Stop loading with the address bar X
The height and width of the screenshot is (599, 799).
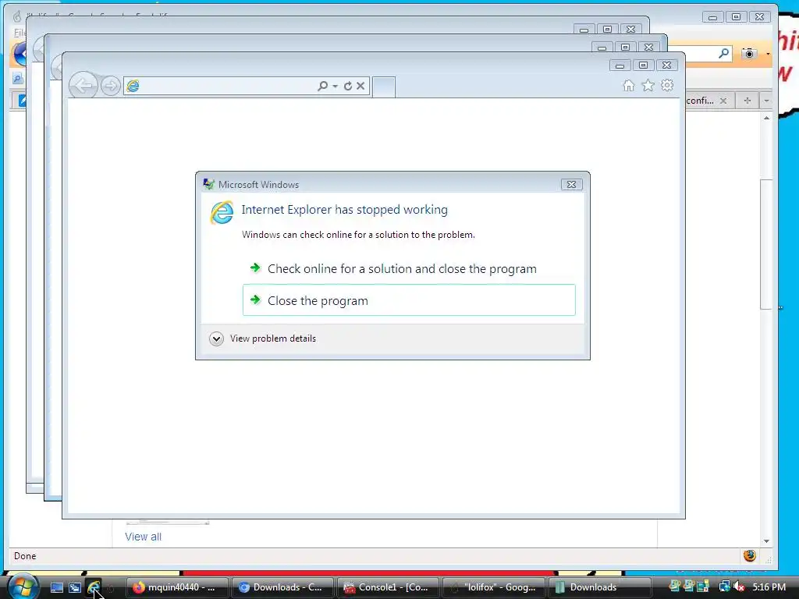(x=360, y=86)
